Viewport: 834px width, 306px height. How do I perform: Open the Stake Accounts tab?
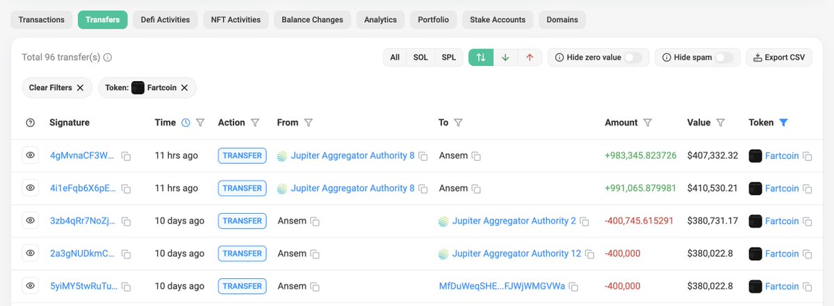(498, 19)
